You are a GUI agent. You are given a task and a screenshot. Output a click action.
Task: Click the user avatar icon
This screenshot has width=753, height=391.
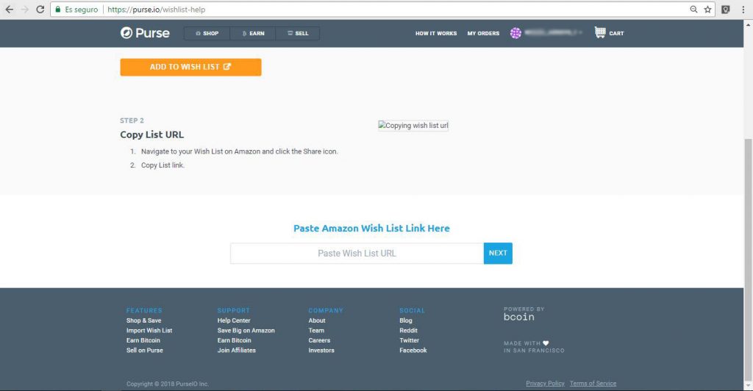pos(515,32)
